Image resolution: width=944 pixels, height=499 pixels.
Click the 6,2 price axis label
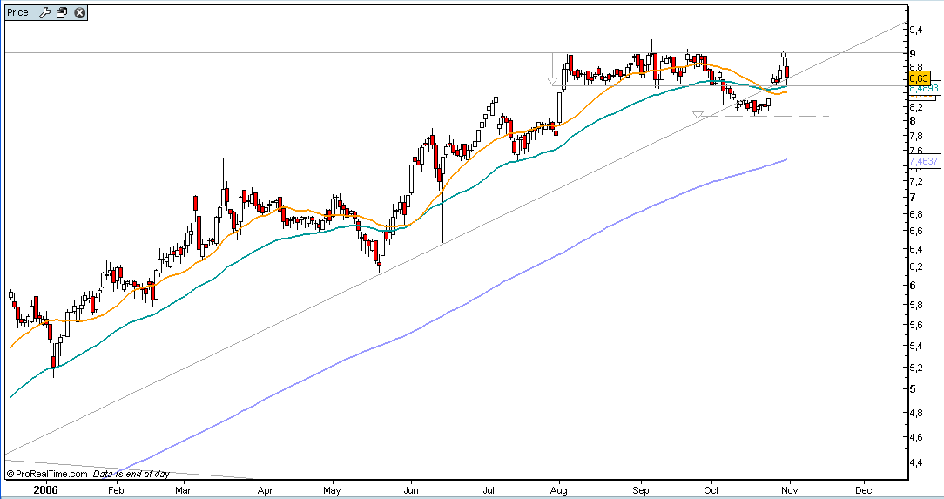click(917, 266)
